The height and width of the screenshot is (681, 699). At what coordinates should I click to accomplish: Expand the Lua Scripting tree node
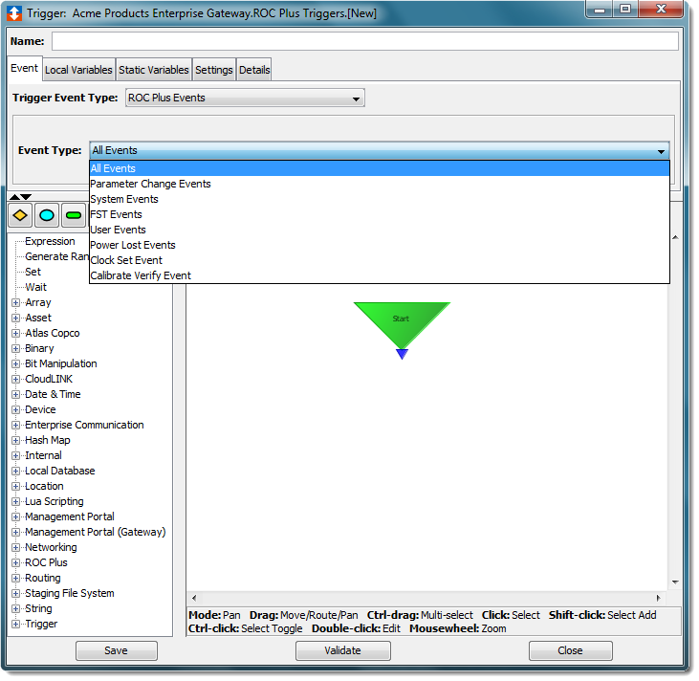point(15,502)
